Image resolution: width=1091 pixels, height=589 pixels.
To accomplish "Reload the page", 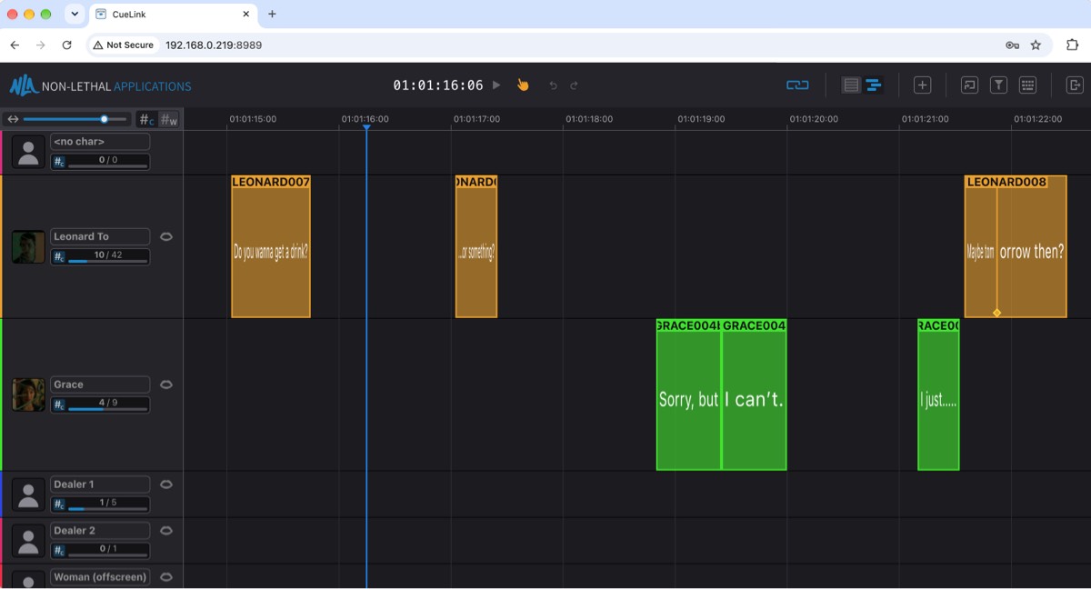I will point(66,45).
